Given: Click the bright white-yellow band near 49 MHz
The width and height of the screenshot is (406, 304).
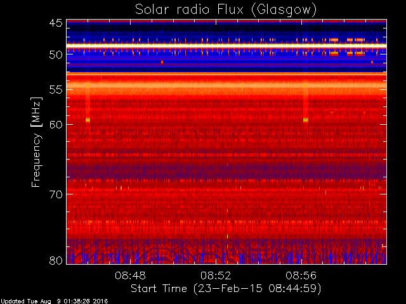Looking at the screenshot, I should 226,45.
